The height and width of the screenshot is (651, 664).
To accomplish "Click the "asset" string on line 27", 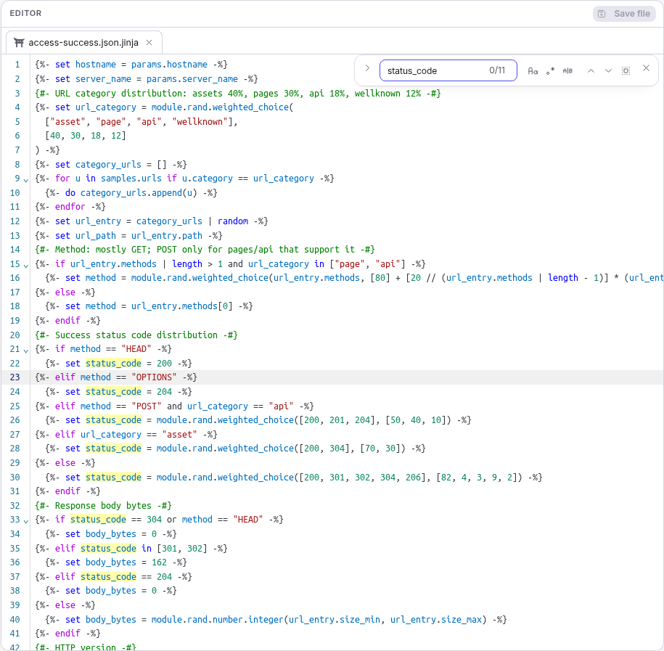I will (x=179, y=435).
